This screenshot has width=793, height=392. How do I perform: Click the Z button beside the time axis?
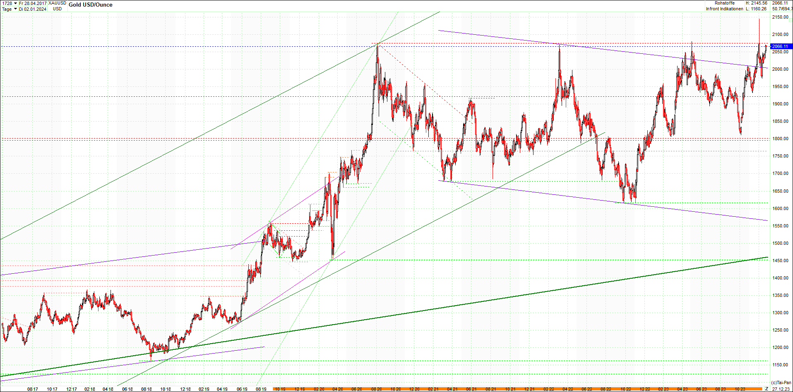click(767, 389)
